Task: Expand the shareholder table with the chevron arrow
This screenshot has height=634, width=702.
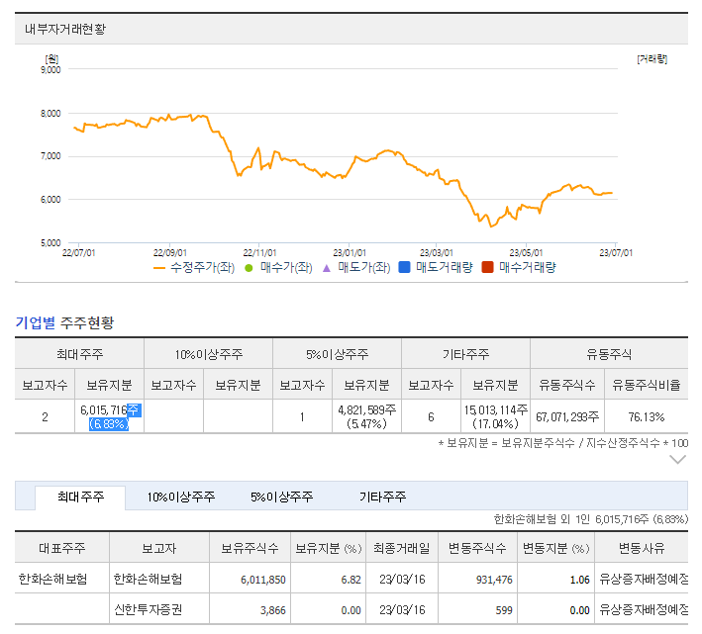Action: 677,460
